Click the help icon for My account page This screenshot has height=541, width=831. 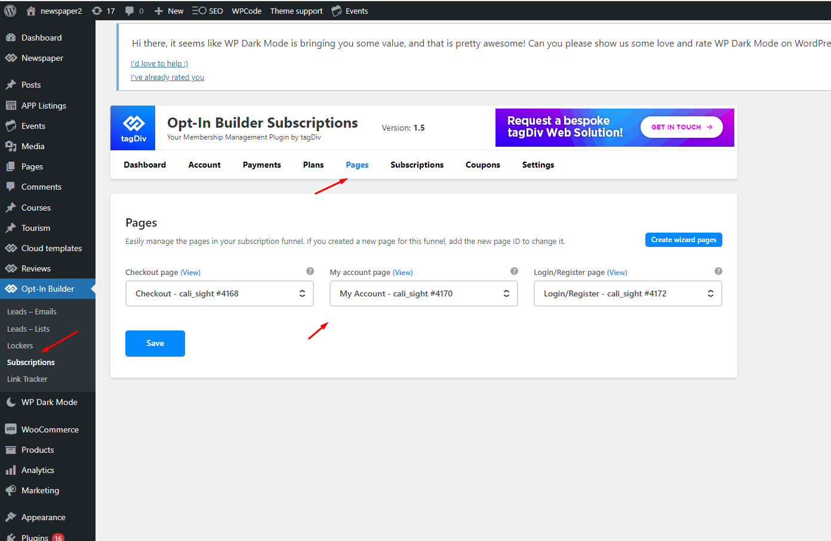pos(514,271)
